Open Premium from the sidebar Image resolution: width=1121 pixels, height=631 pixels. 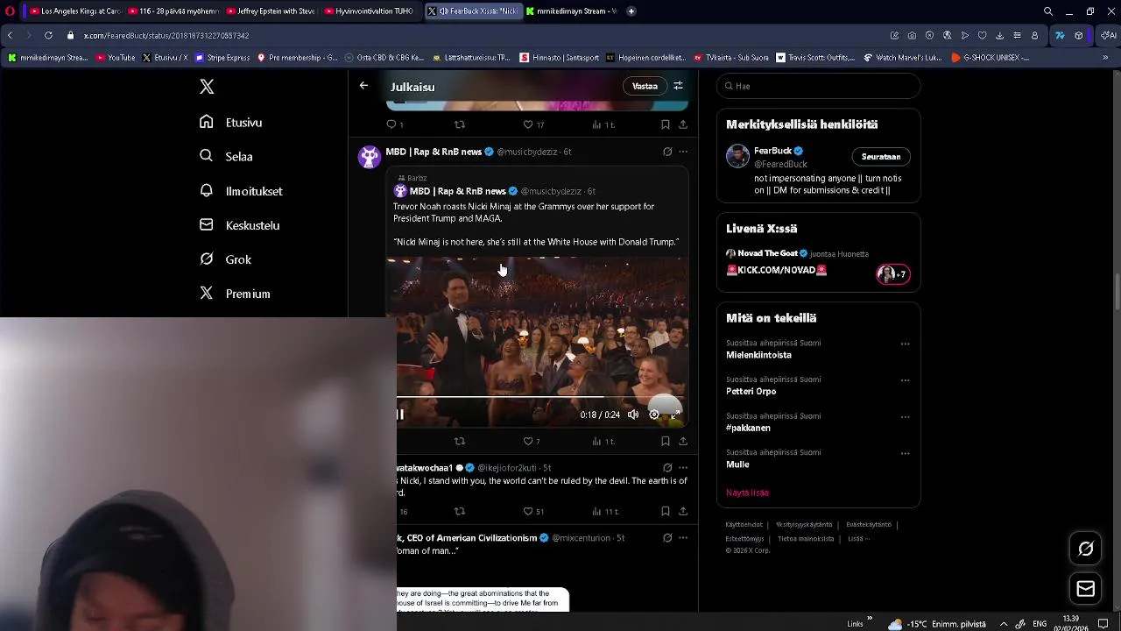235,294
